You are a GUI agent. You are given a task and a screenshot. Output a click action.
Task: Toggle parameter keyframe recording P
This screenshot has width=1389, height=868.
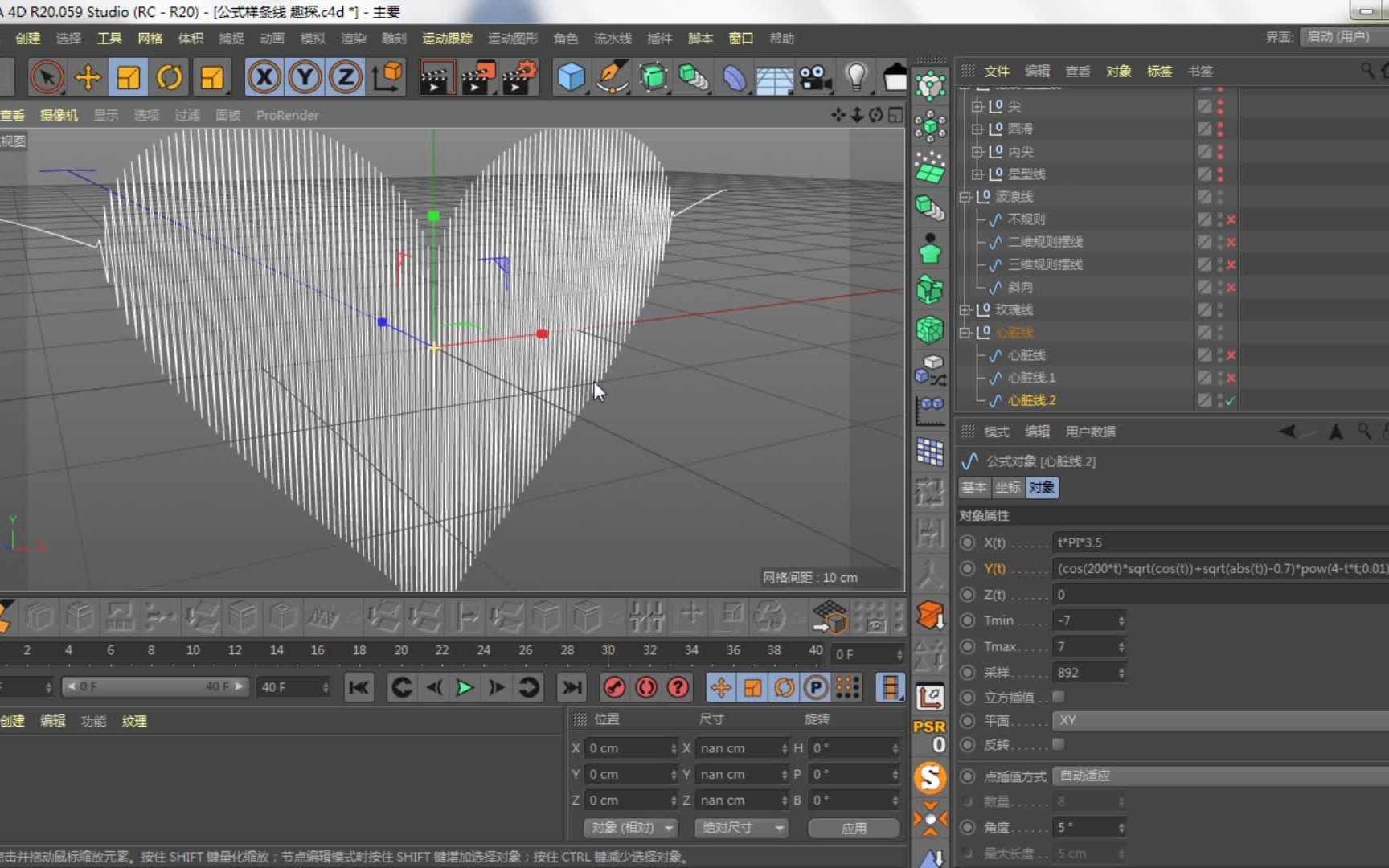[816, 687]
